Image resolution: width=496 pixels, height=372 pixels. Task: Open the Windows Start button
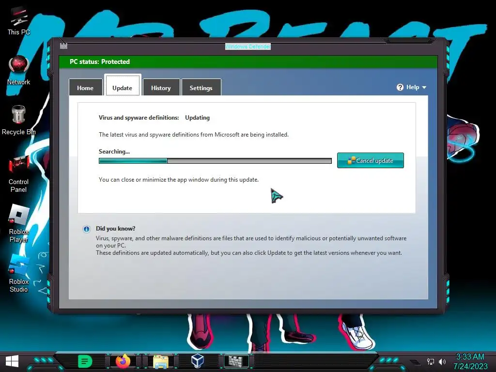(12, 361)
